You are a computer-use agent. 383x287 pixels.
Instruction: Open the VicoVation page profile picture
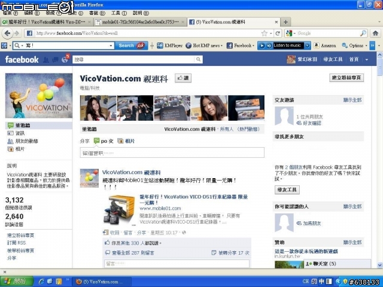[x=39, y=96]
